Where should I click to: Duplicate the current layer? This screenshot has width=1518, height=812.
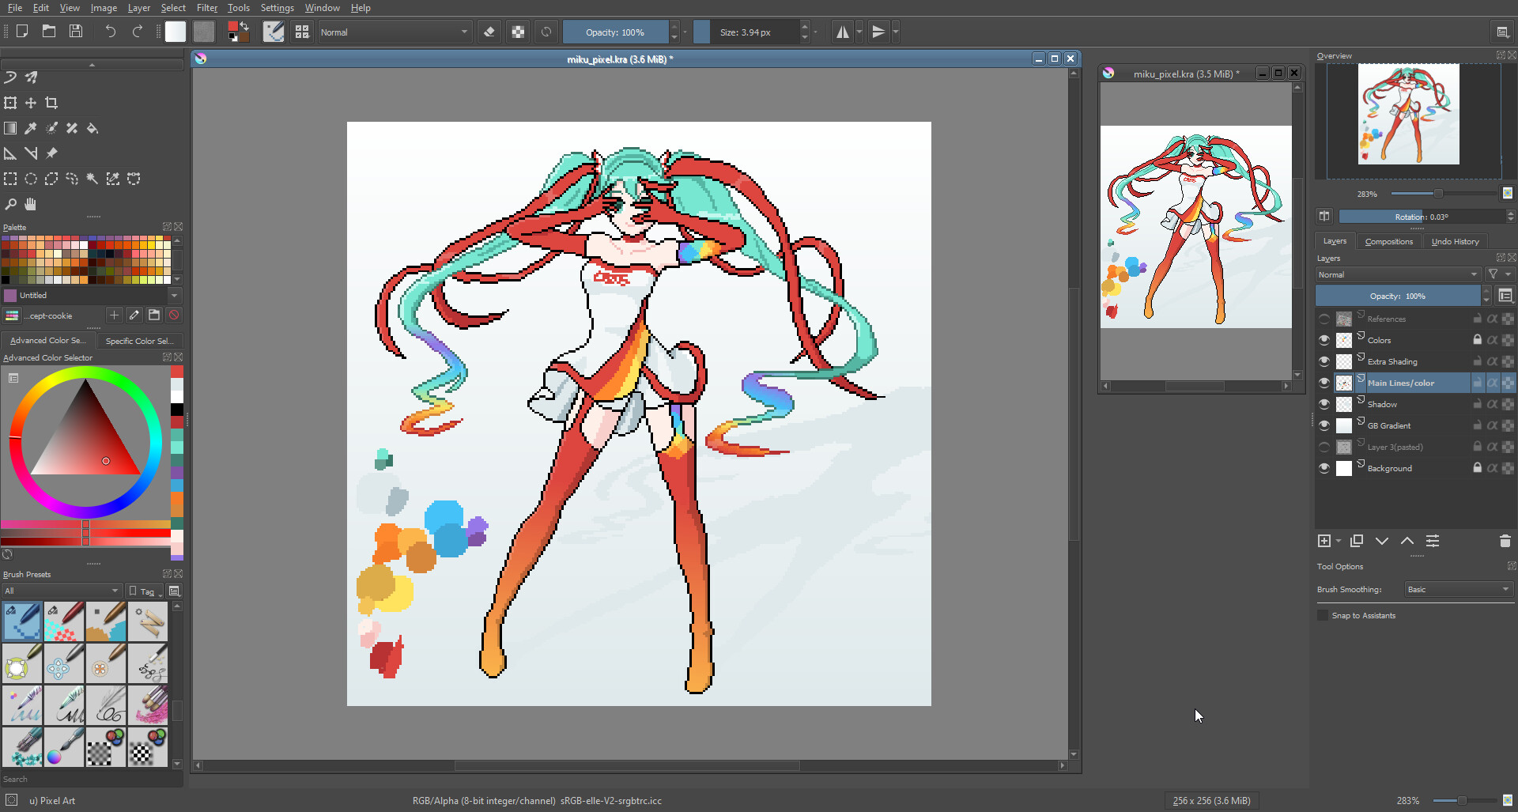click(1357, 541)
